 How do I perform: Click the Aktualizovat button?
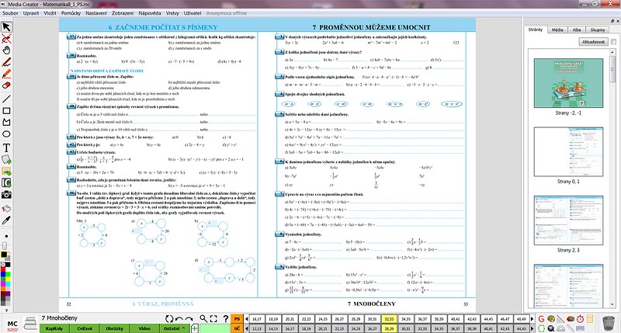(x=593, y=42)
